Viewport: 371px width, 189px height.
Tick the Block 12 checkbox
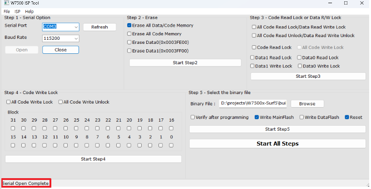[45, 146]
